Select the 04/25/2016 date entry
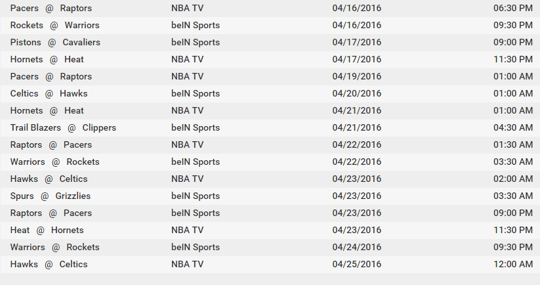This screenshot has height=285, width=540. pyautogui.click(x=356, y=264)
